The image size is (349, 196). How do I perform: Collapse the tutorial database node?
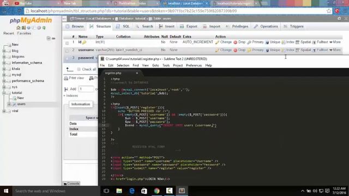(x=4, y=93)
